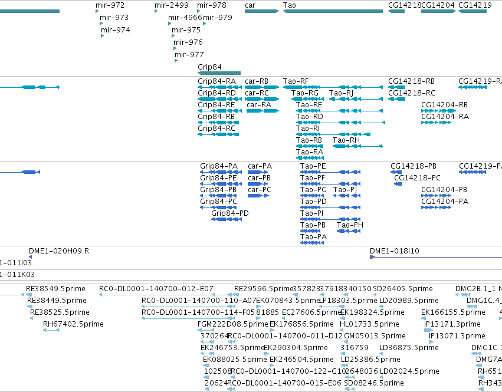Click the CG14218-PB protein label
This screenshot has width=502, height=392.
coord(414,166)
